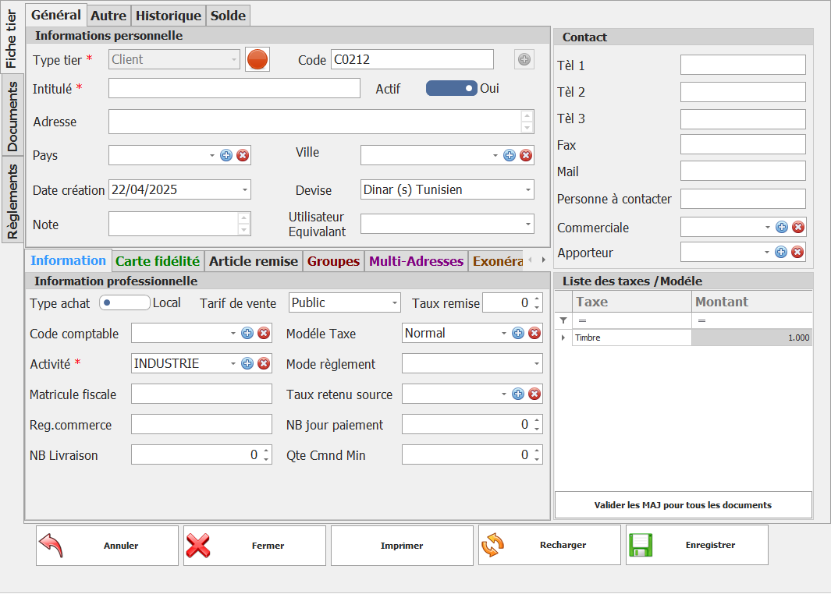
Task: Click the plus icon beside Code comptable
Action: (247, 333)
